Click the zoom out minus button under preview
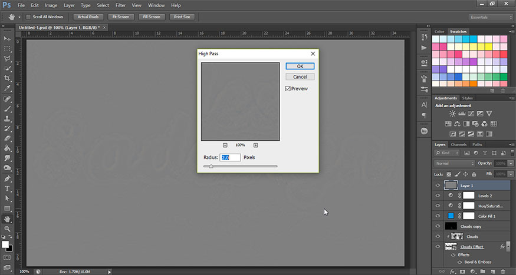The width and height of the screenshot is (516, 275). pos(225,145)
